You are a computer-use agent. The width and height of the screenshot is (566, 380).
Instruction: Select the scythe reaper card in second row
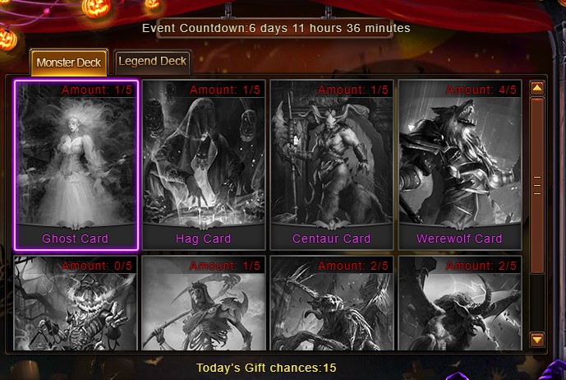click(204, 303)
